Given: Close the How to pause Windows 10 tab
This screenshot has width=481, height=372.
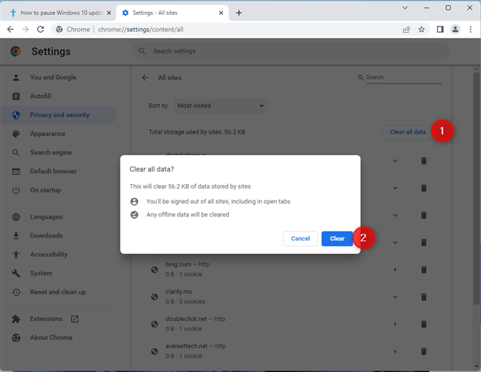Looking at the screenshot, I should coord(108,13).
